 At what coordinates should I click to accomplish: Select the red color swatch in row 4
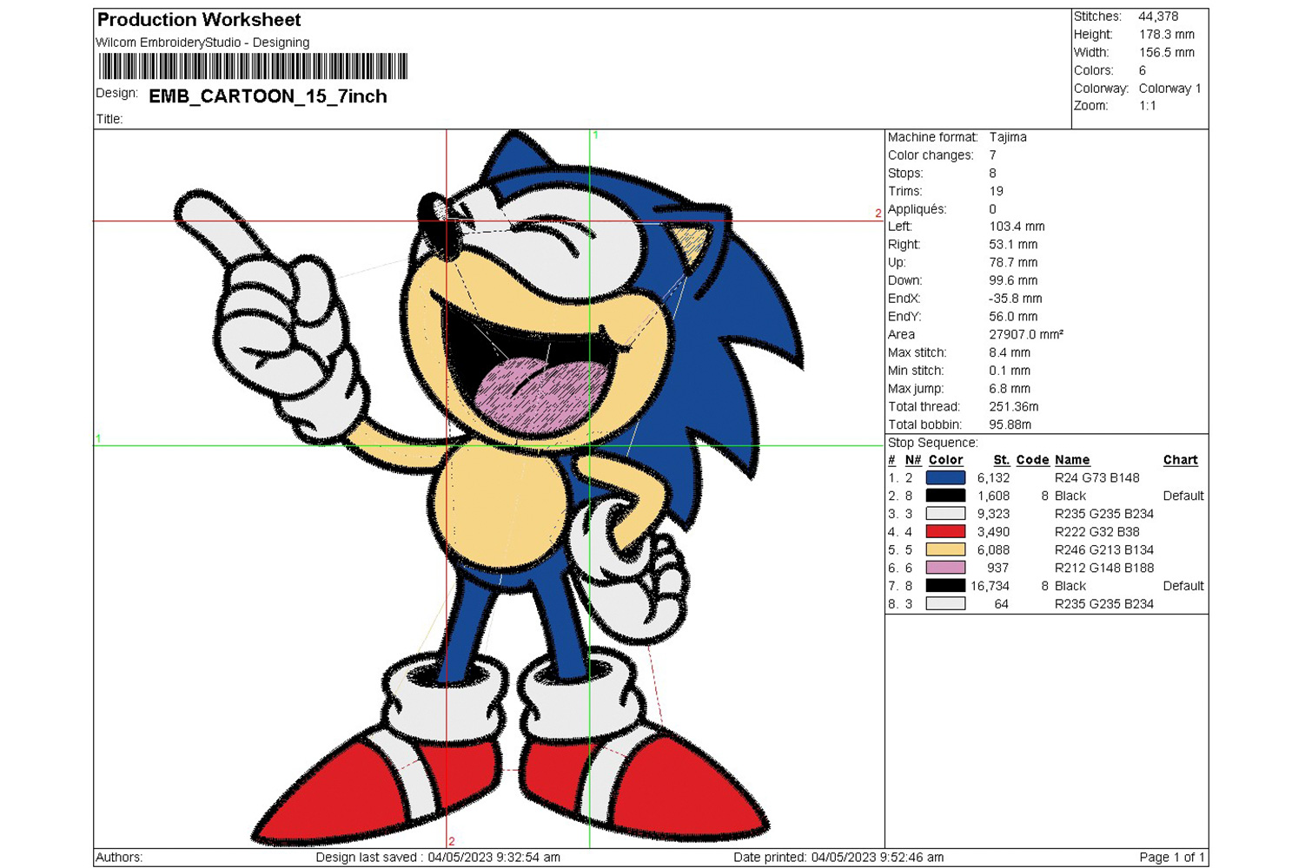[x=945, y=531]
